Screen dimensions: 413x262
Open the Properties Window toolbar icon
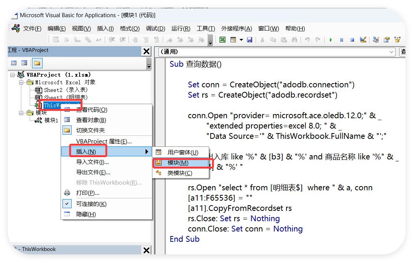[x=387, y=40]
